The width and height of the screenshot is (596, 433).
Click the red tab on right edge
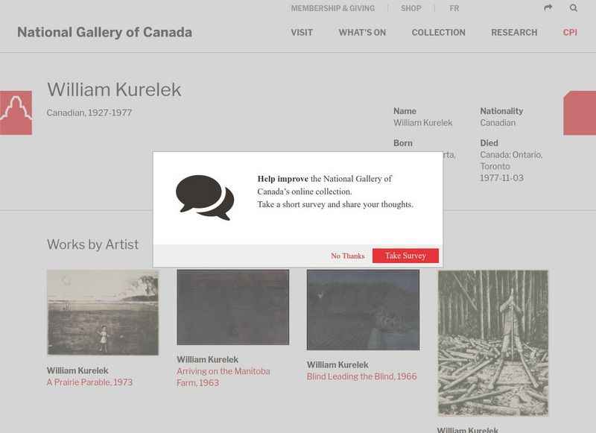pos(580,113)
